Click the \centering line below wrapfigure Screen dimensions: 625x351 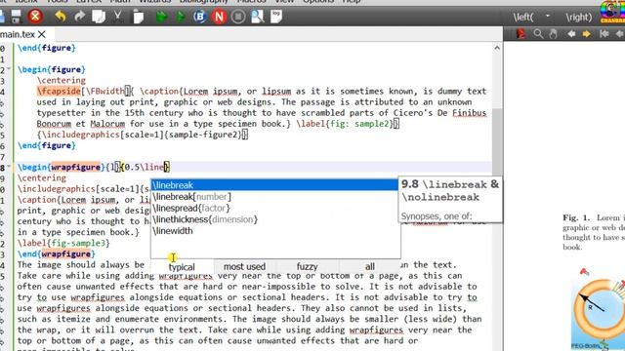(42, 177)
